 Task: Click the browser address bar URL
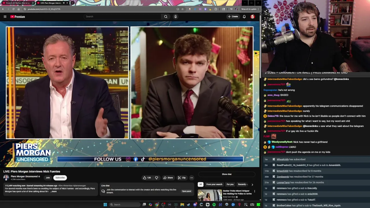tap(44, 9)
